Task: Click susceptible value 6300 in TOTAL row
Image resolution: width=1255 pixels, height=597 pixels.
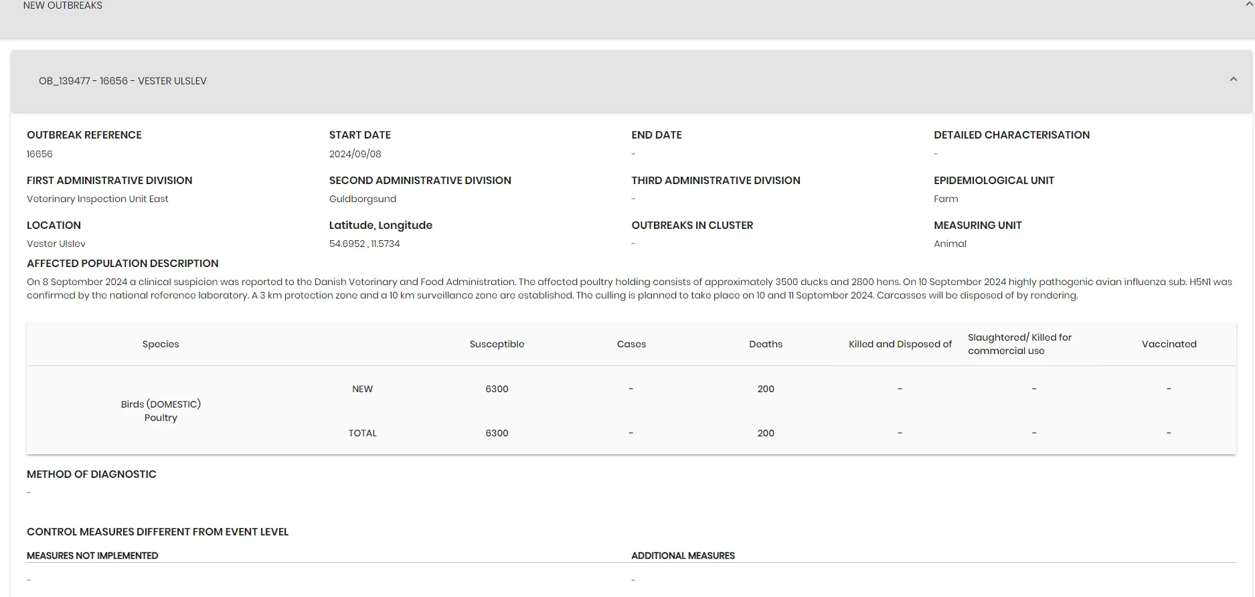Action: pos(497,433)
